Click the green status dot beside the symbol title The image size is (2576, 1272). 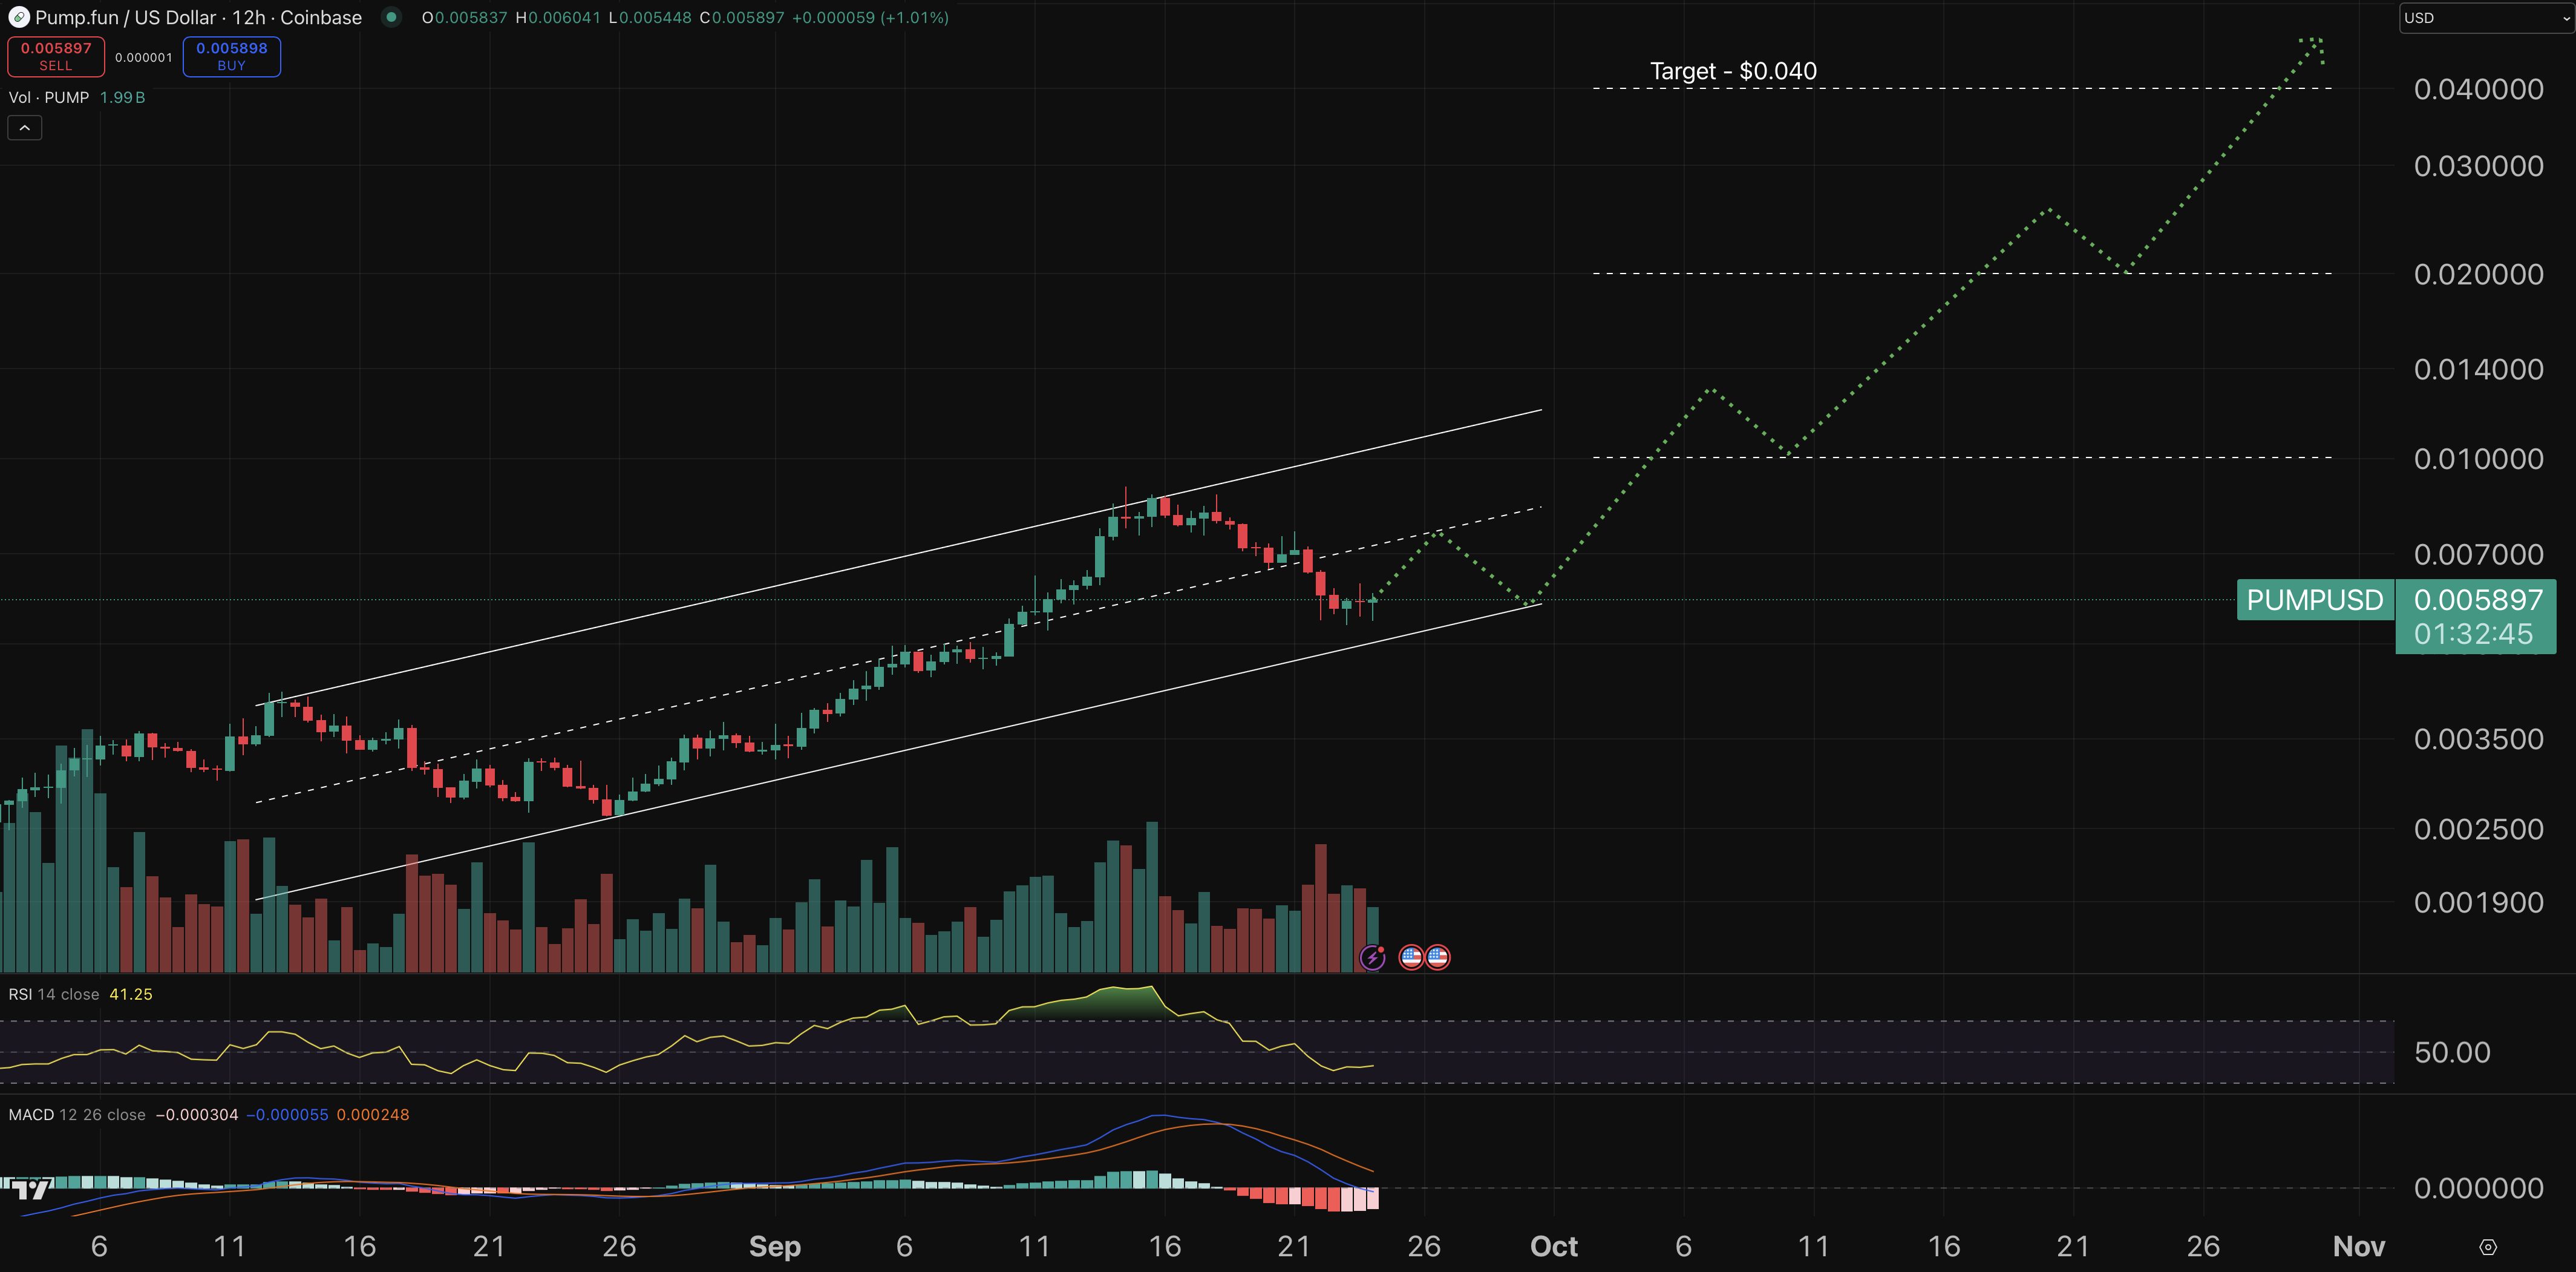(x=392, y=17)
